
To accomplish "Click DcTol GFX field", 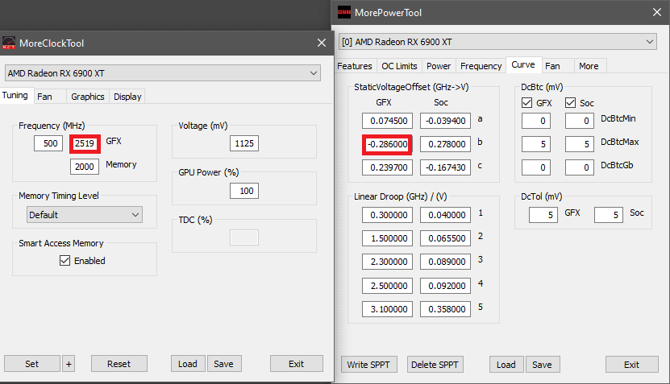I will coord(543,215).
